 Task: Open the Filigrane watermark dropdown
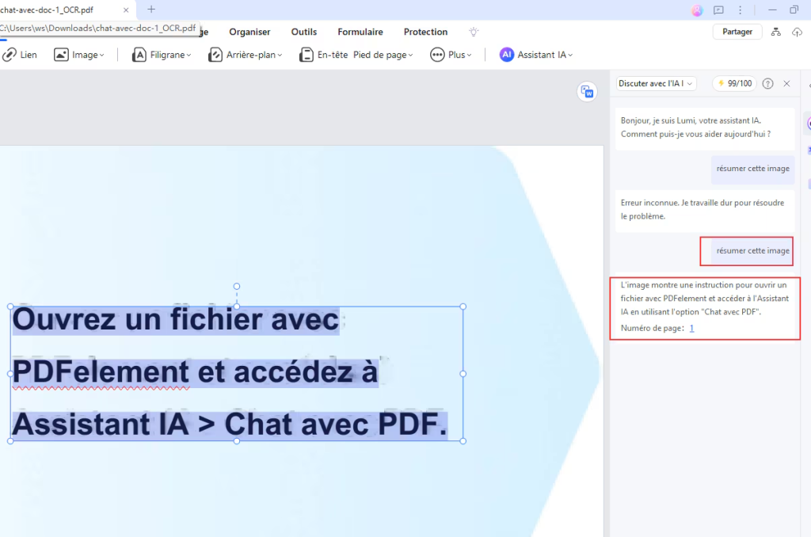point(162,55)
